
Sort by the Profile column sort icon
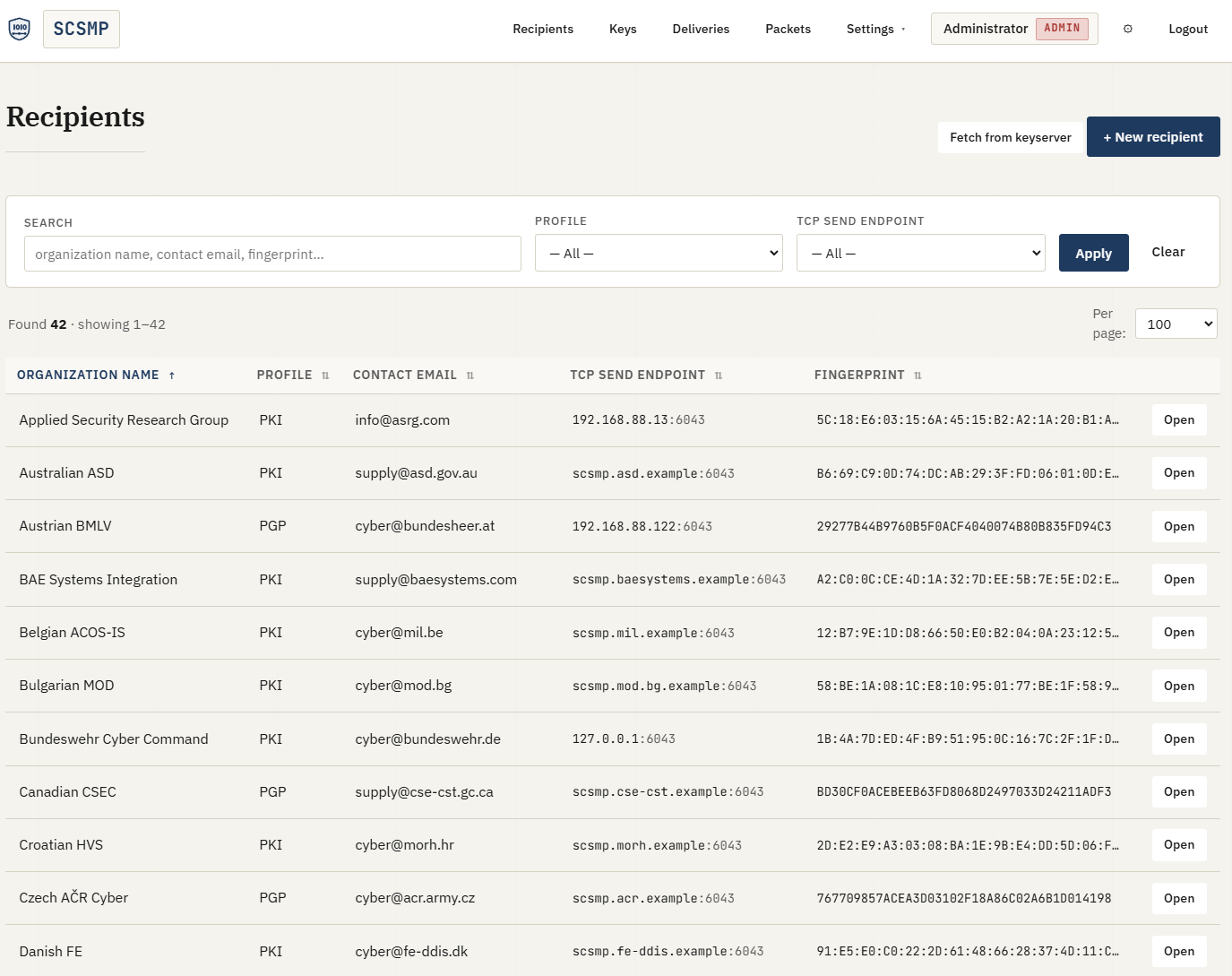(325, 376)
